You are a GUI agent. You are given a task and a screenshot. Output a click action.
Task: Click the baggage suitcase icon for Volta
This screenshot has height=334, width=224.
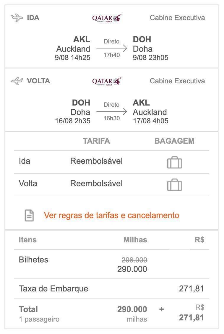[x=175, y=185]
